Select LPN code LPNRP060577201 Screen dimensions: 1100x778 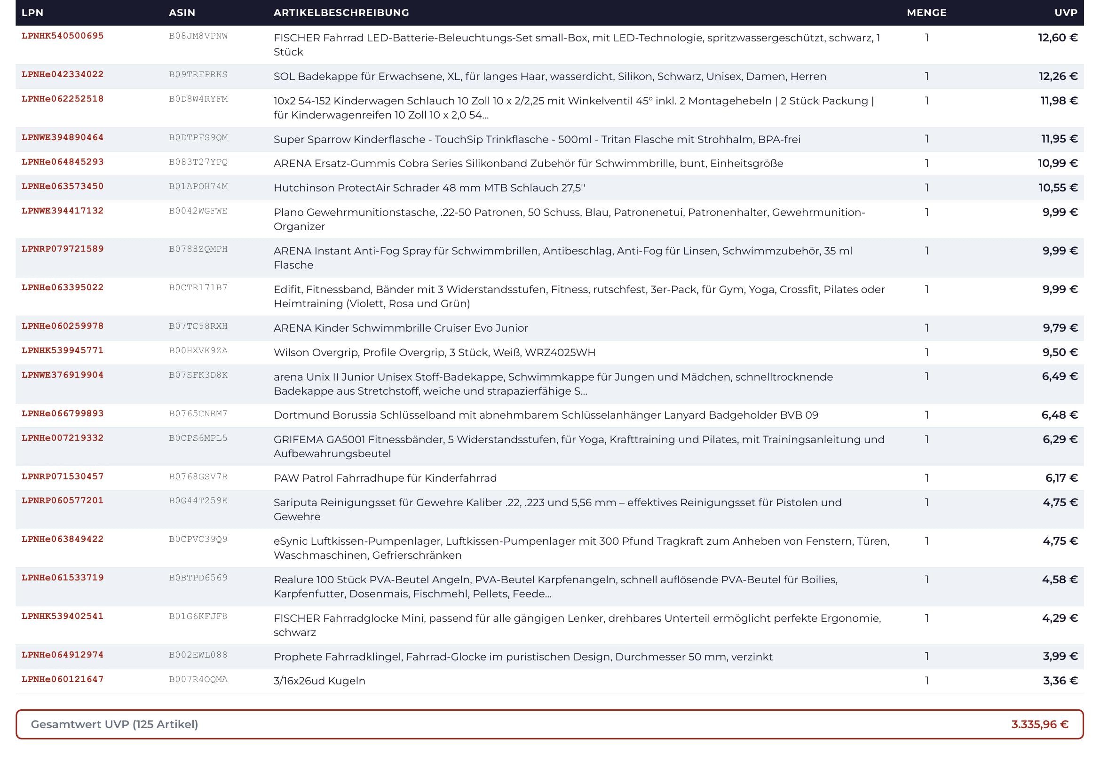[62, 500]
